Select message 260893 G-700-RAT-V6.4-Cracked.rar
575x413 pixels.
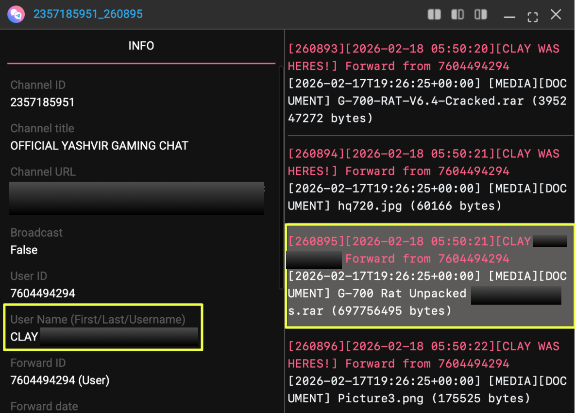pyautogui.click(x=427, y=83)
